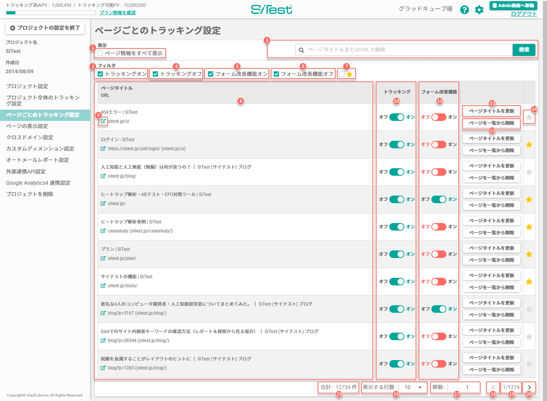The image size is (547, 401).
Task: Open external link icon for sitest.jp/tools/
Action: click(103, 286)
